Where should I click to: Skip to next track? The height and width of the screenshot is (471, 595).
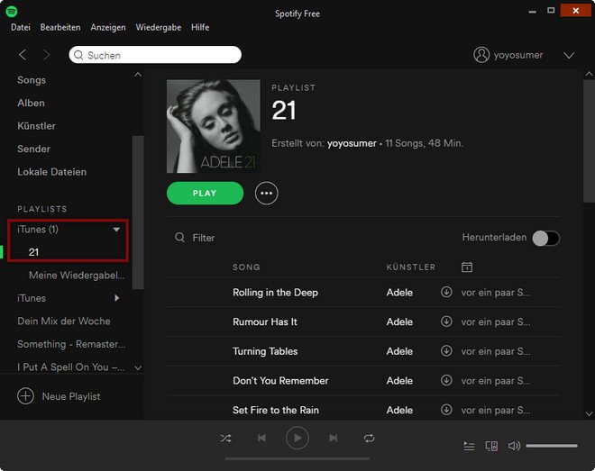coord(334,438)
